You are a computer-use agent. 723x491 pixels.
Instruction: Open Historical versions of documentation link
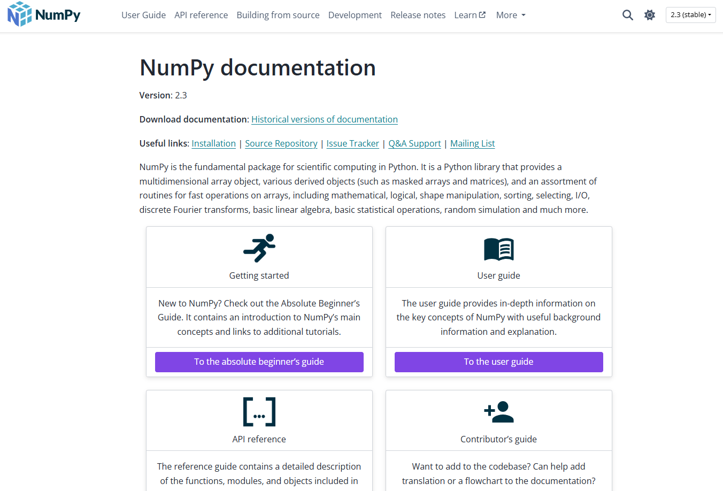coord(325,119)
